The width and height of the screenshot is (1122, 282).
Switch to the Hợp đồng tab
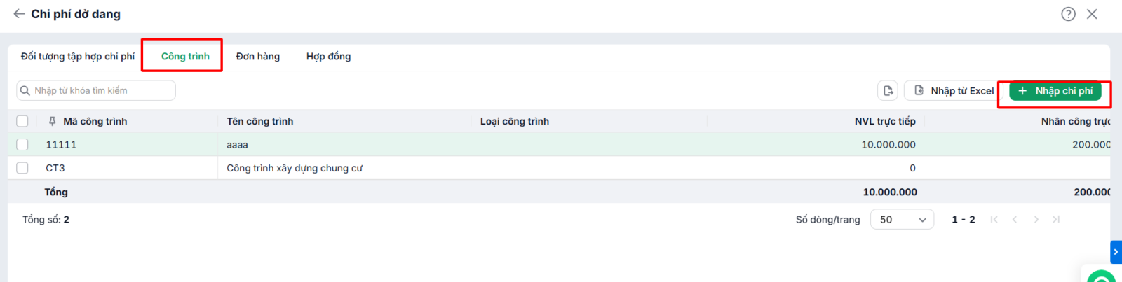[328, 57]
